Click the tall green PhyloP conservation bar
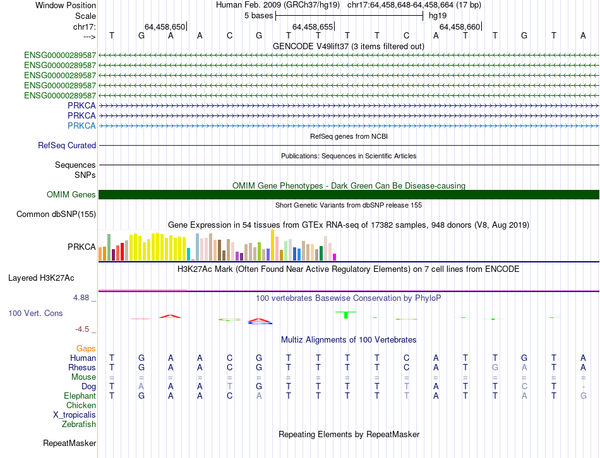The image size is (600, 458). pyautogui.click(x=346, y=315)
